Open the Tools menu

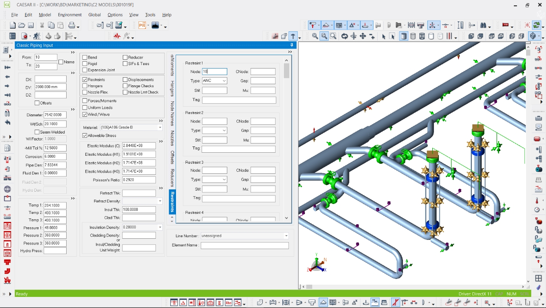(x=150, y=15)
